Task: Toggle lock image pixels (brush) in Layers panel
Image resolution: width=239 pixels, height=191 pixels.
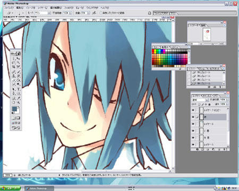Action: [203, 105]
